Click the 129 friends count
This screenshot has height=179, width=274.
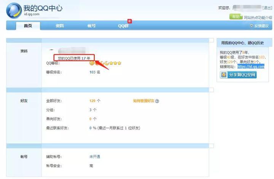click(92, 101)
